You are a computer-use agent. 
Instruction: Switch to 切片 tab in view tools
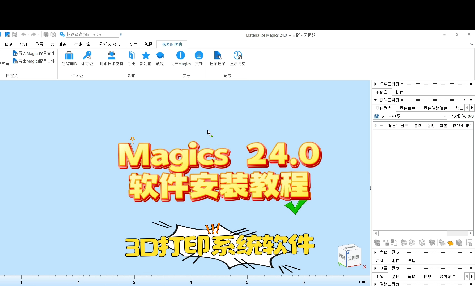(x=400, y=92)
